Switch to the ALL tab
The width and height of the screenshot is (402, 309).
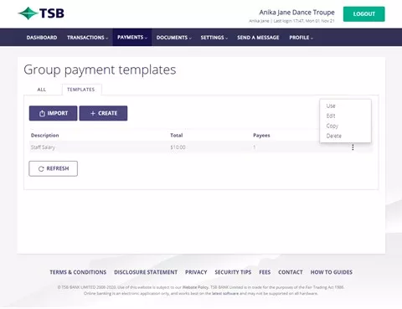pyautogui.click(x=42, y=90)
